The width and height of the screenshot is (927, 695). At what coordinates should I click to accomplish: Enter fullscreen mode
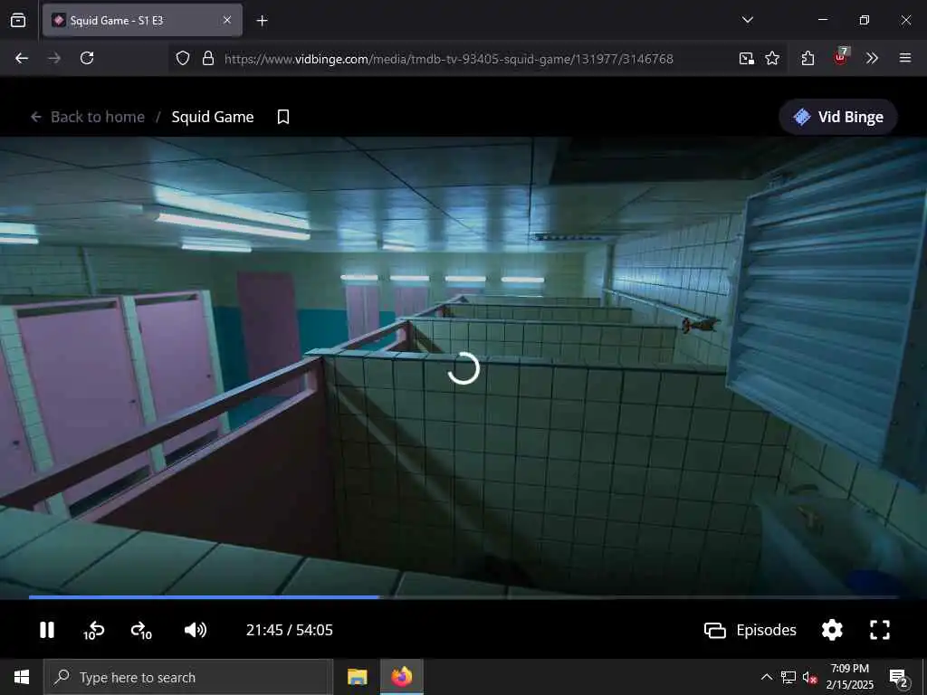tap(880, 630)
